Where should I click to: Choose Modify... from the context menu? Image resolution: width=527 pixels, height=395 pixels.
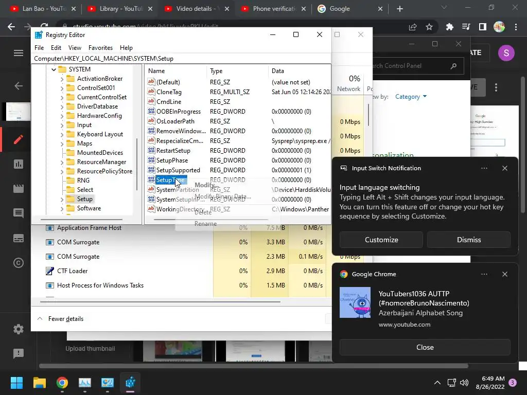click(x=207, y=185)
